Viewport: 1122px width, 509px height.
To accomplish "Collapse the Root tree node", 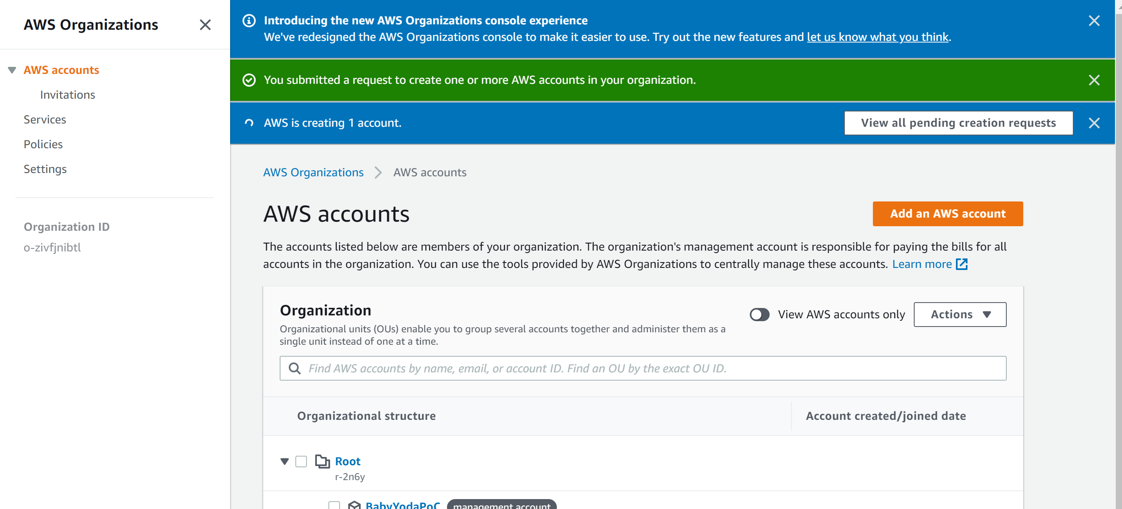I will point(284,461).
